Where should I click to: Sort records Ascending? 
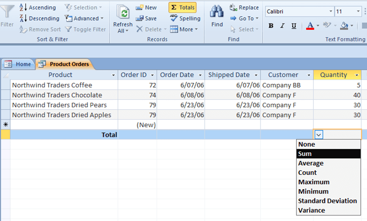tap(38, 7)
